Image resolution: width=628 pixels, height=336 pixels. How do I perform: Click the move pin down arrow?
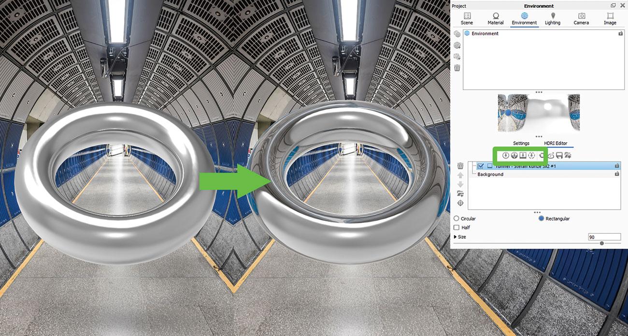(460, 184)
